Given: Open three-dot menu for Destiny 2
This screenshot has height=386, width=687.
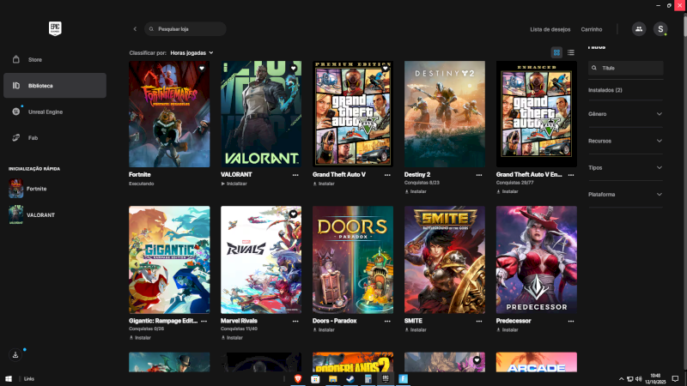Looking at the screenshot, I should tap(481, 174).
